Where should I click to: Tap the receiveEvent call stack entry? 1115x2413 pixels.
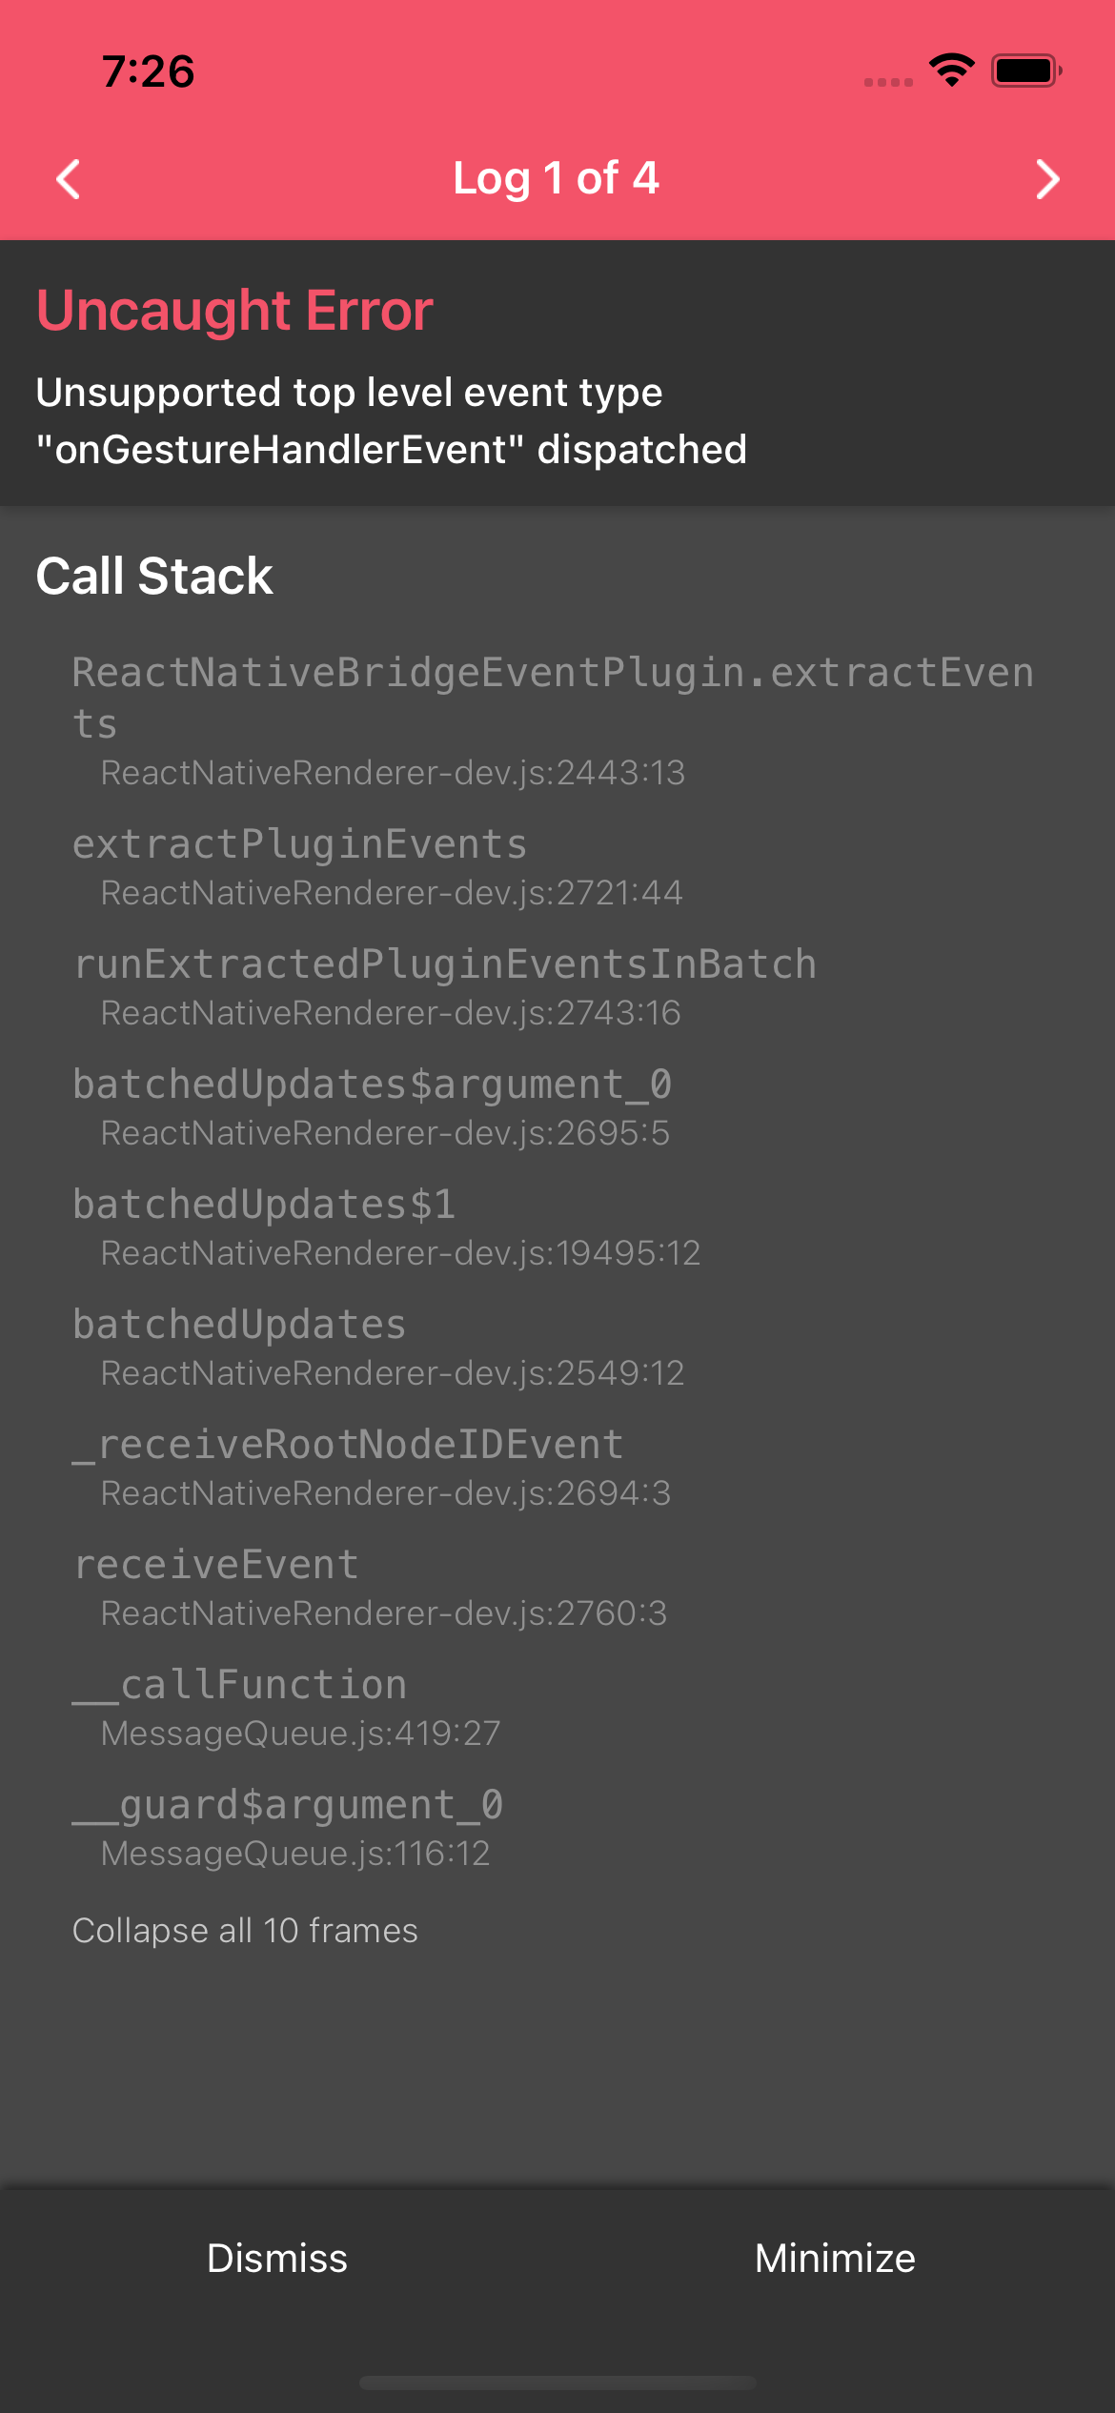[x=216, y=1563]
